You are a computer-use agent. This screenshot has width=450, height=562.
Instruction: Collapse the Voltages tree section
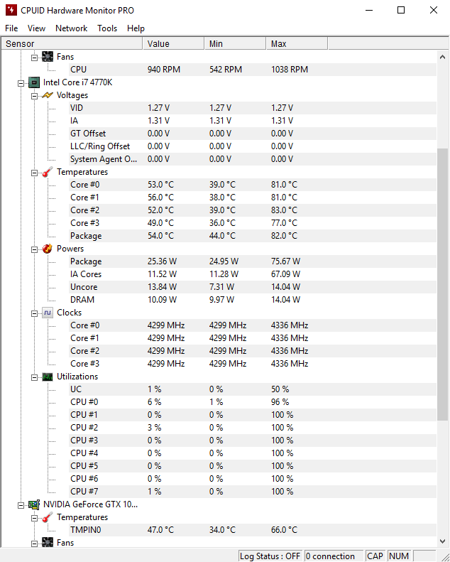[34, 96]
